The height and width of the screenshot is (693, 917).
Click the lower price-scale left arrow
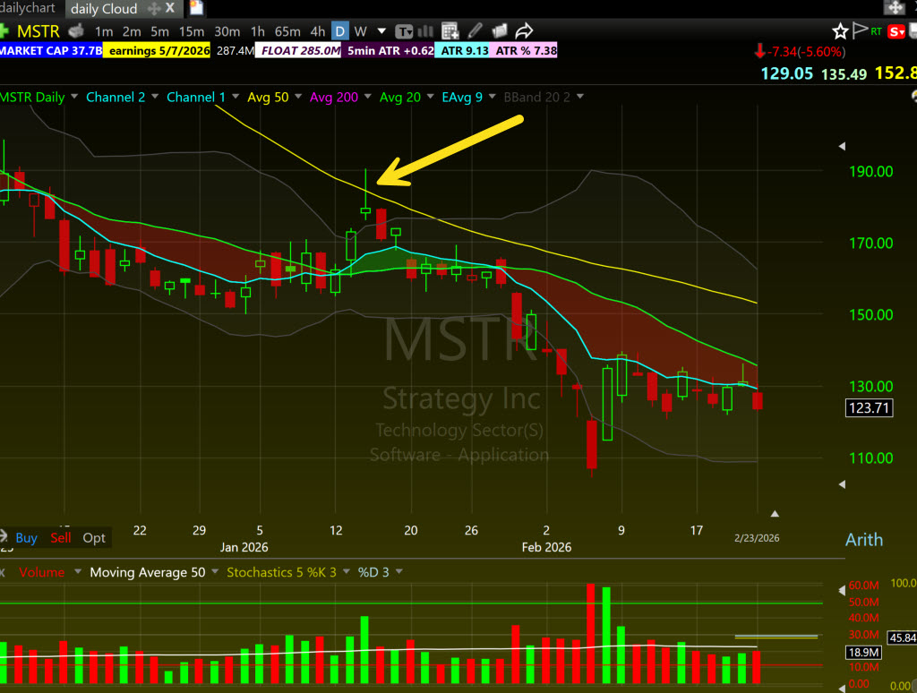(842, 484)
